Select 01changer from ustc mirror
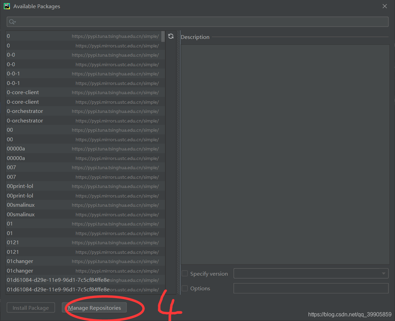Screen dimensions: 395x321 click(85, 271)
